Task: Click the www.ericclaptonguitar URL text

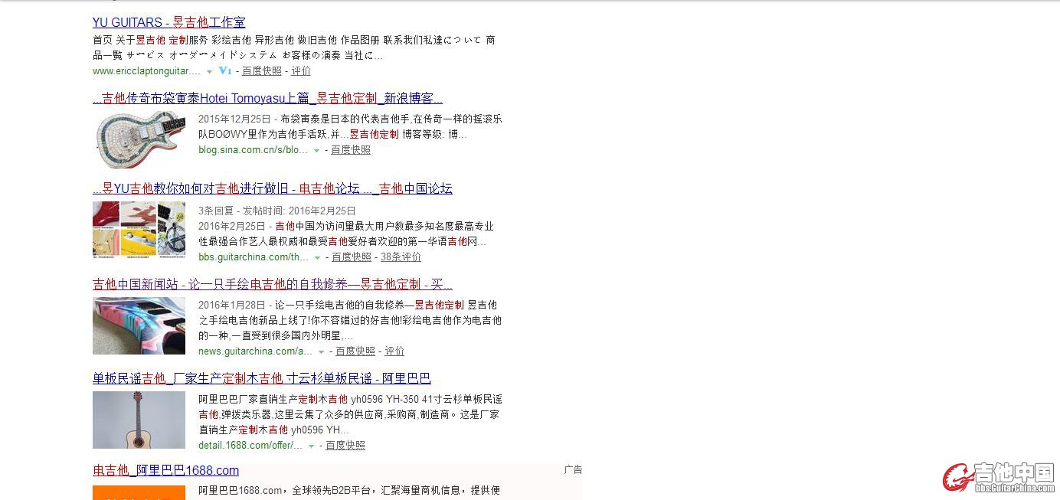Action: [x=146, y=70]
